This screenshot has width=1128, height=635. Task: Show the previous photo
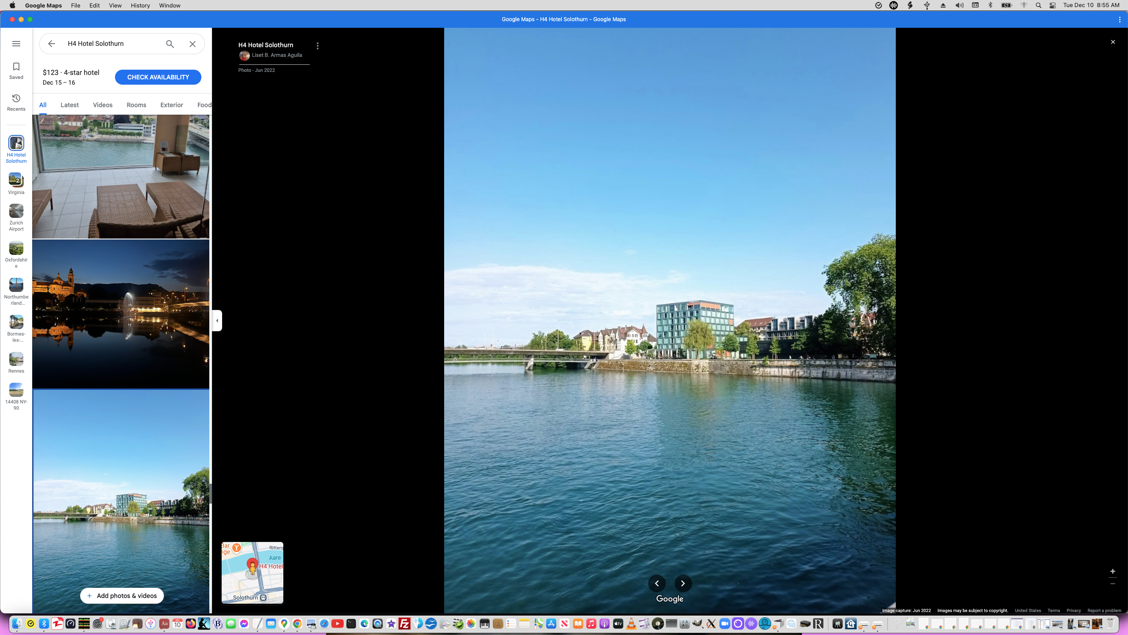pos(657,583)
